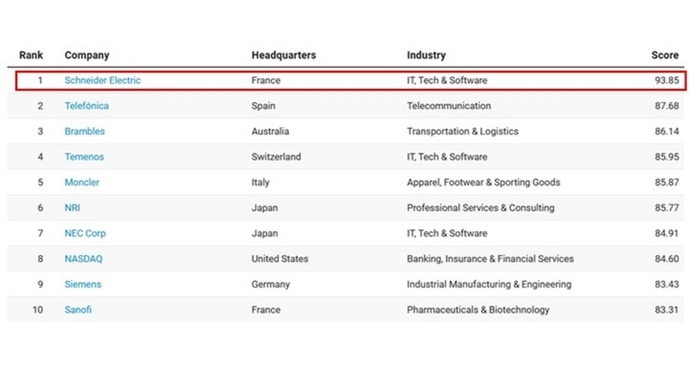Open the NRI company link

72,207
